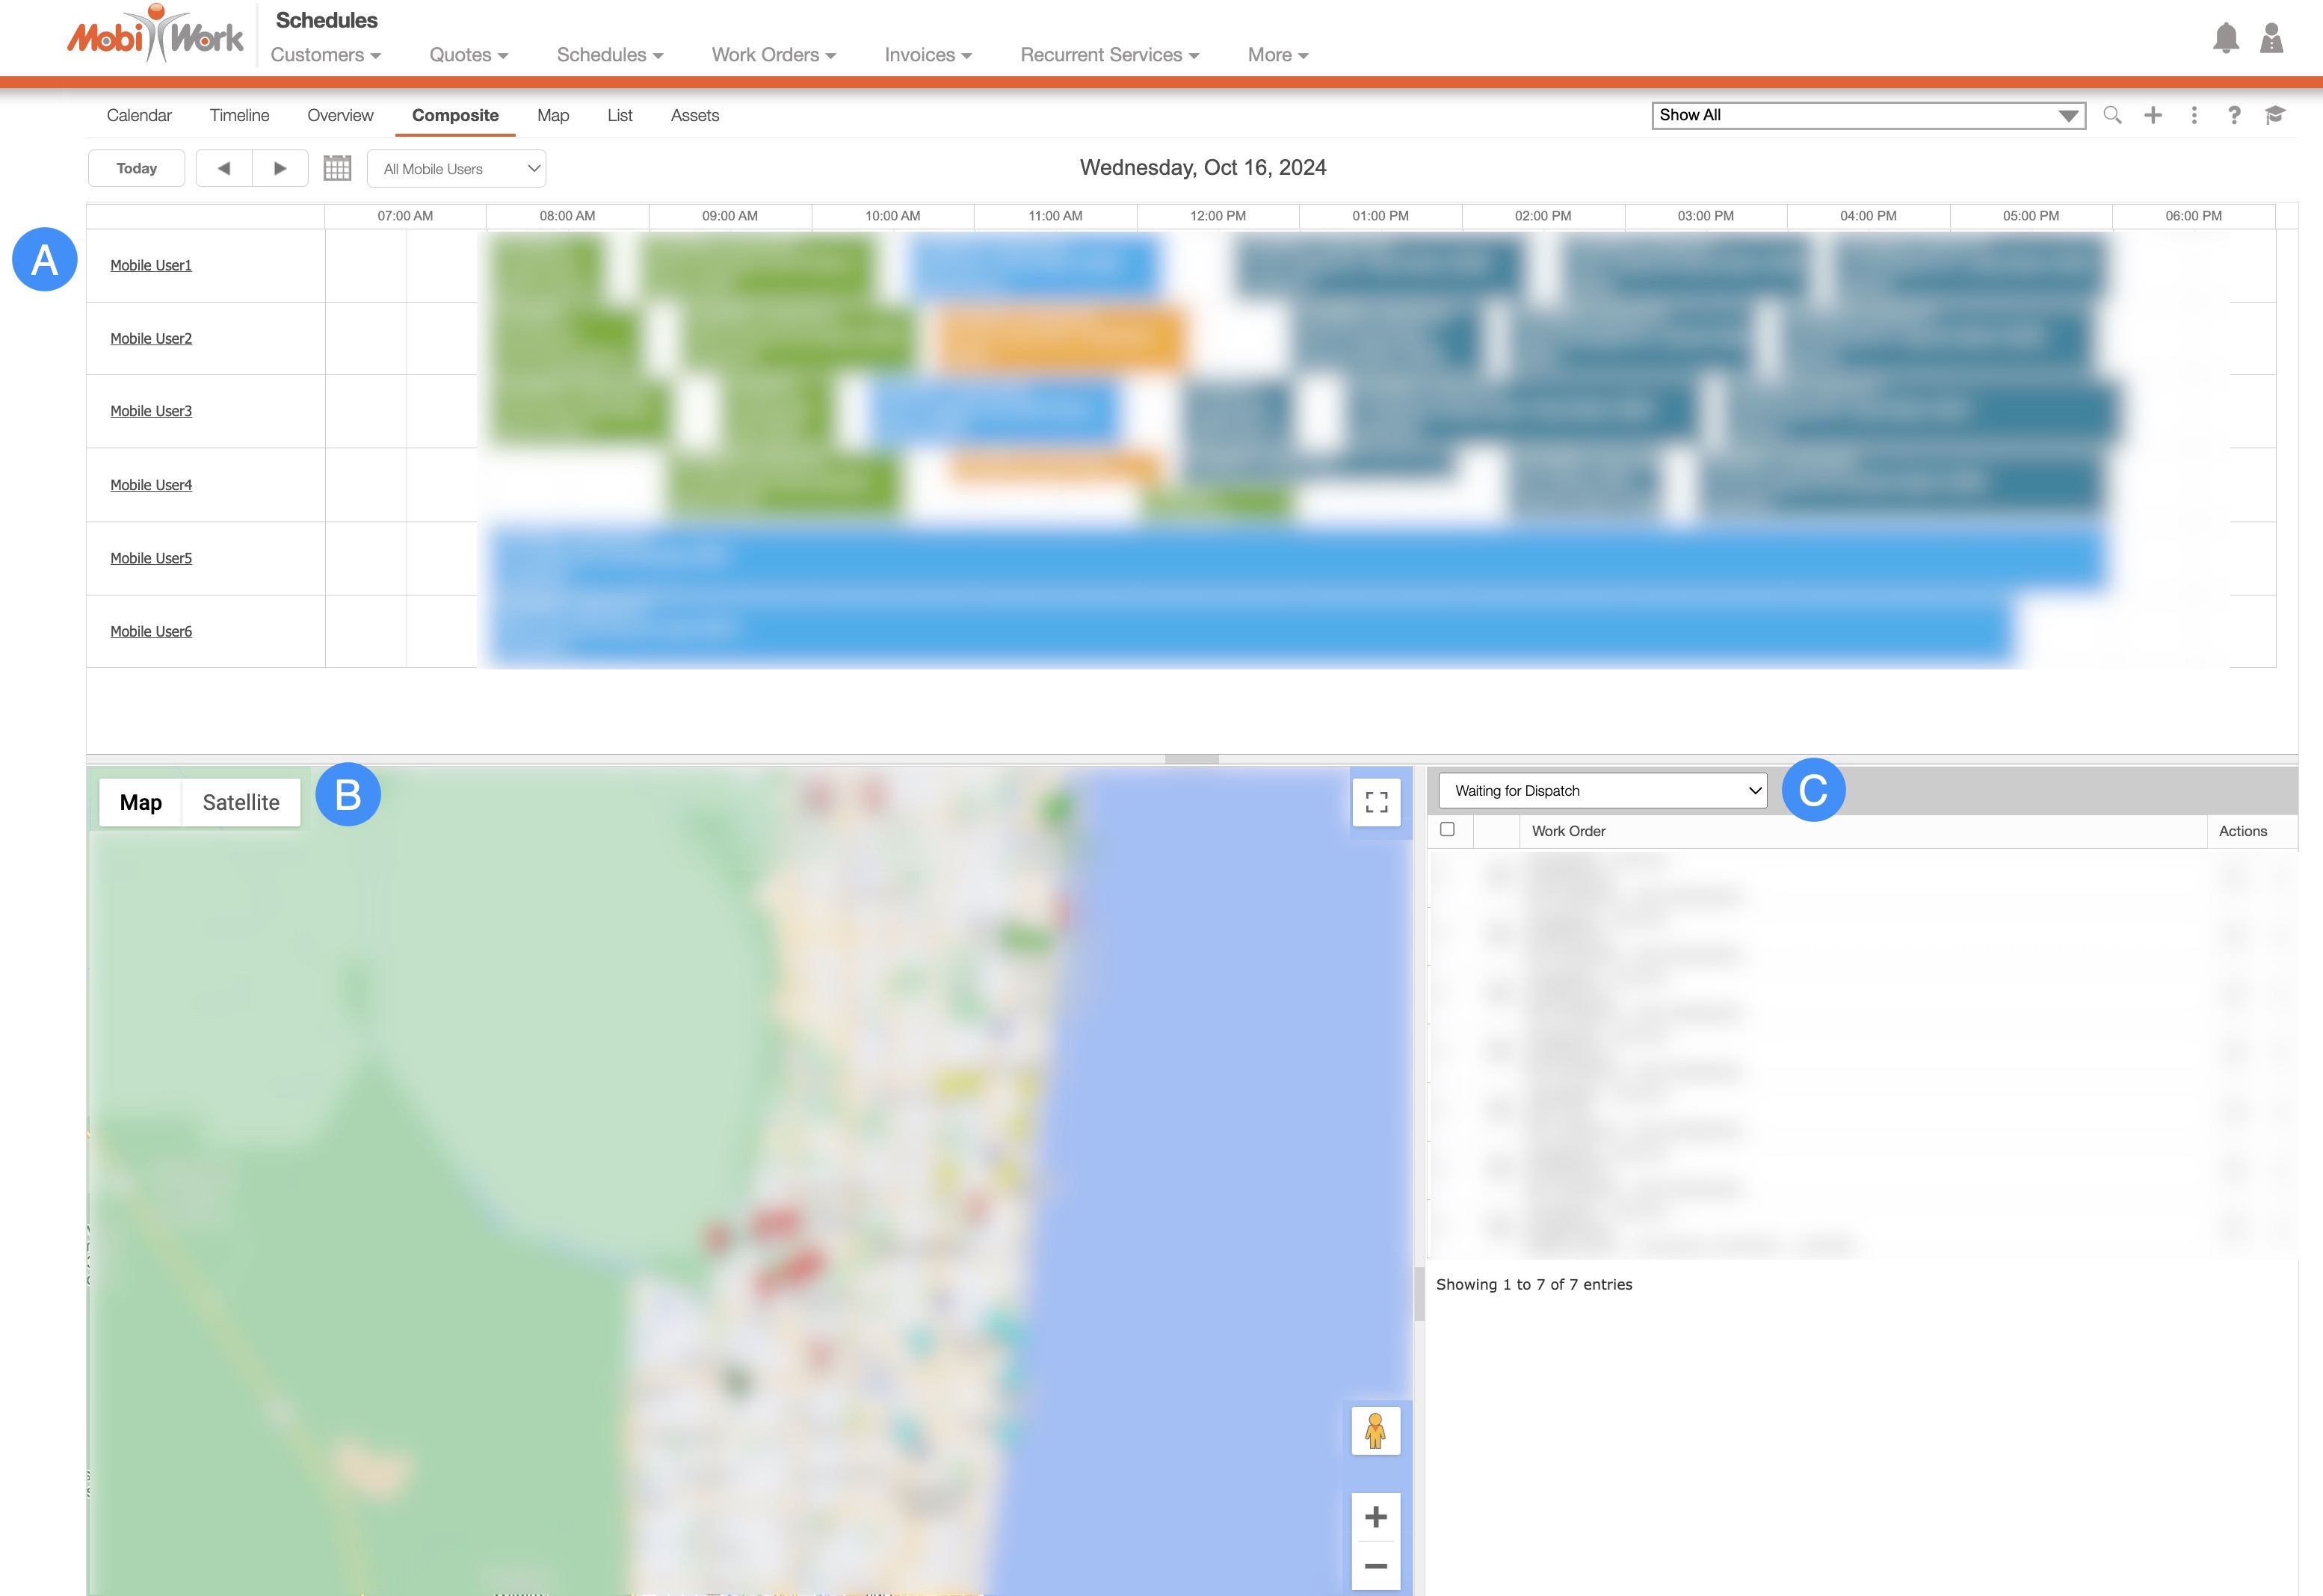The height and width of the screenshot is (1596, 2323).
Task: Open the Mobile User3 link
Action: point(151,411)
